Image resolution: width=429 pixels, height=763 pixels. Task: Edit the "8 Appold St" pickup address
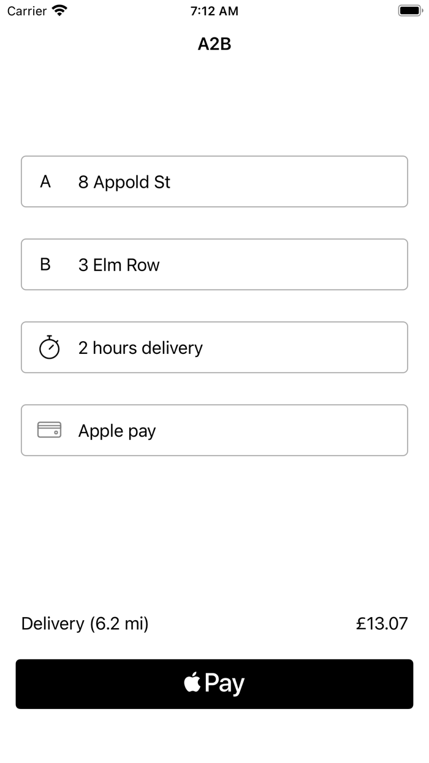(124, 182)
